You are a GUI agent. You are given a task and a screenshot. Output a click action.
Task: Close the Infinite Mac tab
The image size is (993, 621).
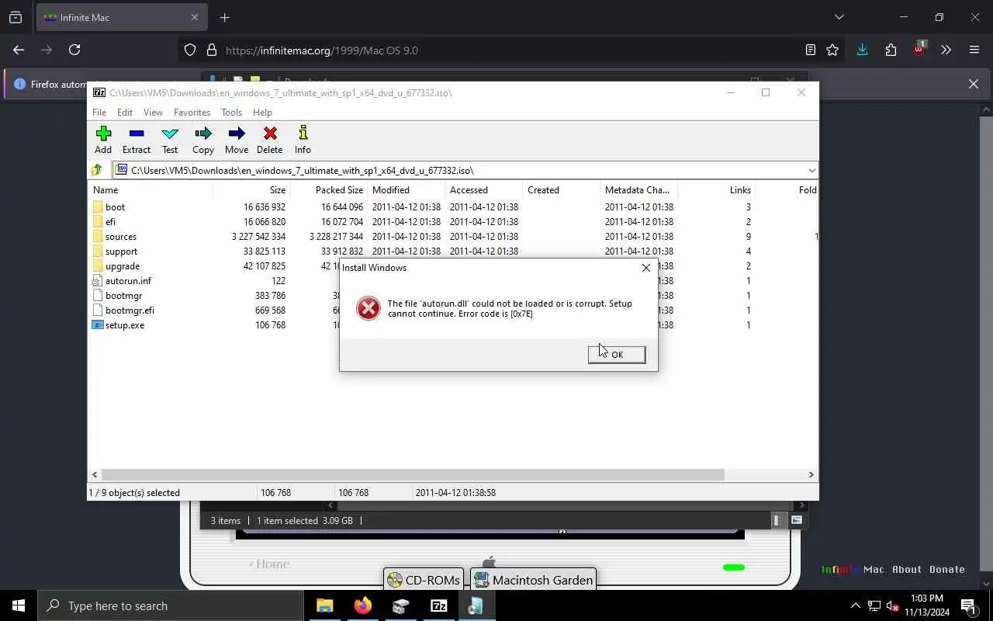(195, 17)
